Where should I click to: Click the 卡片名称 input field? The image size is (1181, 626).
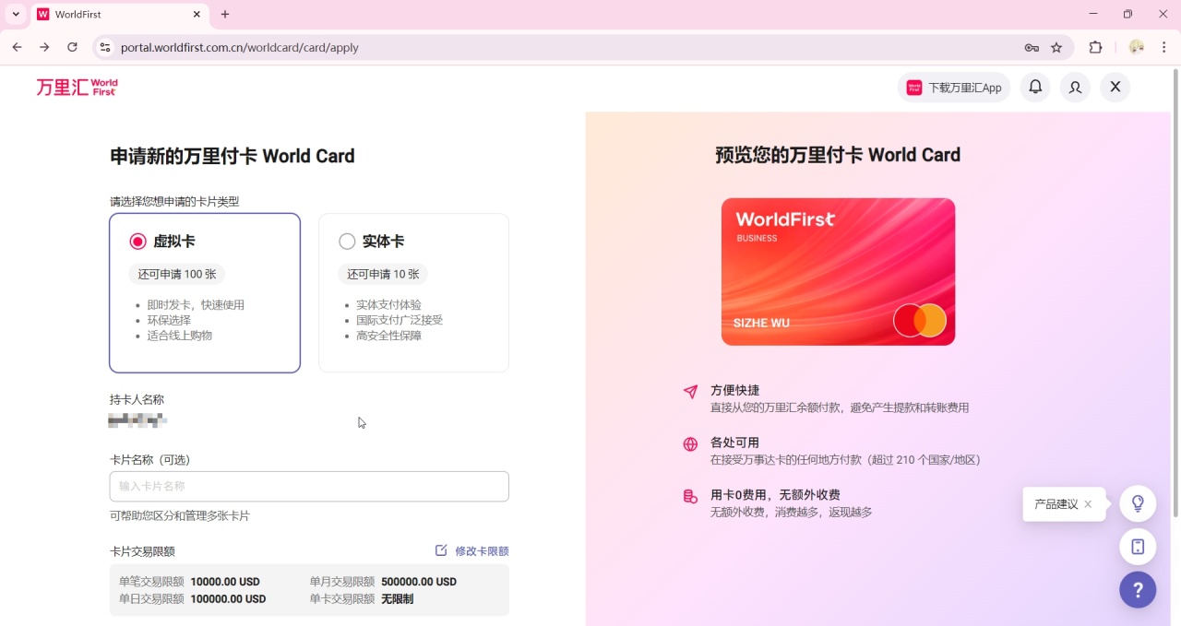click(309, 487)
